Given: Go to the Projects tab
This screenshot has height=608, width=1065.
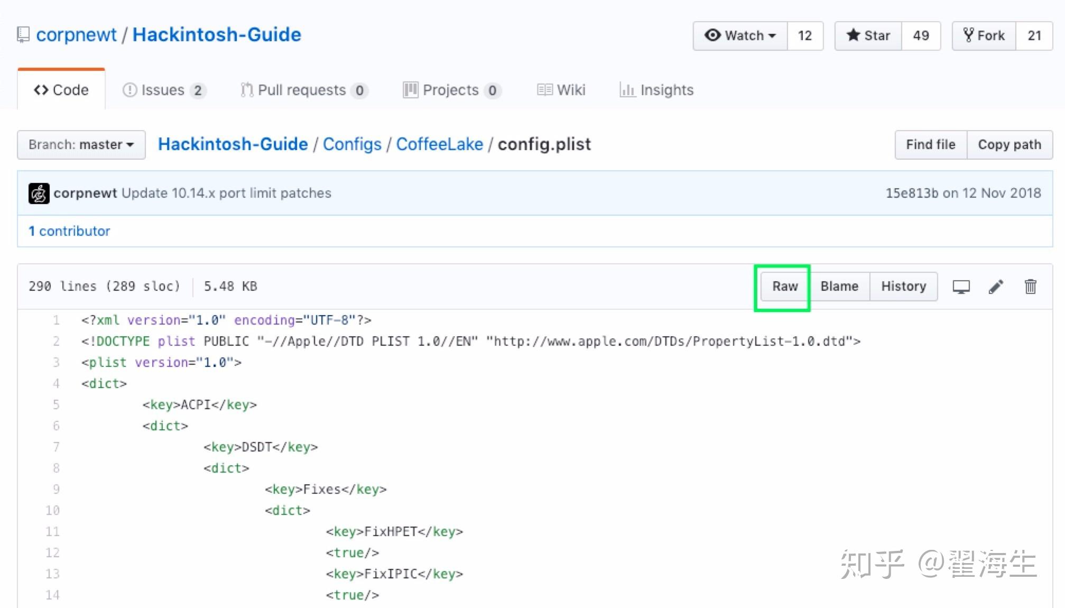Looking at the screenshot, I should (451, 90).
